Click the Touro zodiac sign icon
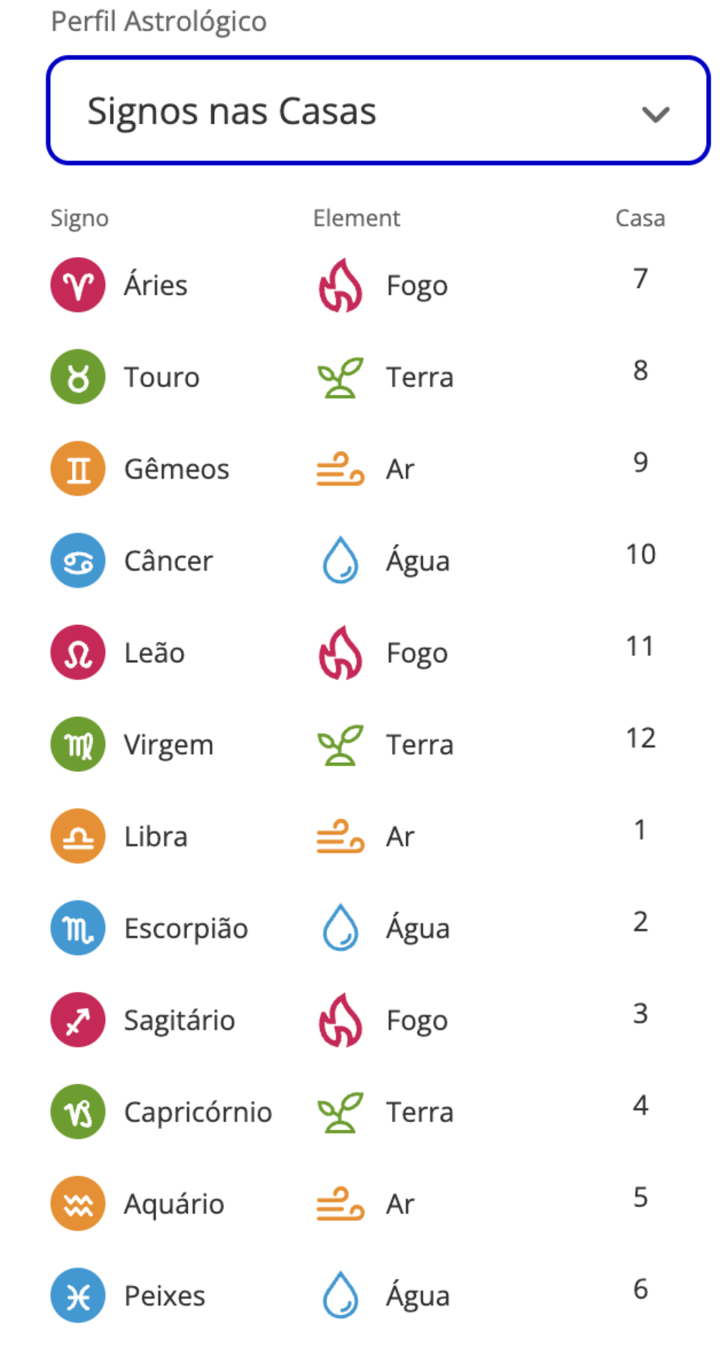The height and width of the screenshot is (1355, 727). pos(78,377)
